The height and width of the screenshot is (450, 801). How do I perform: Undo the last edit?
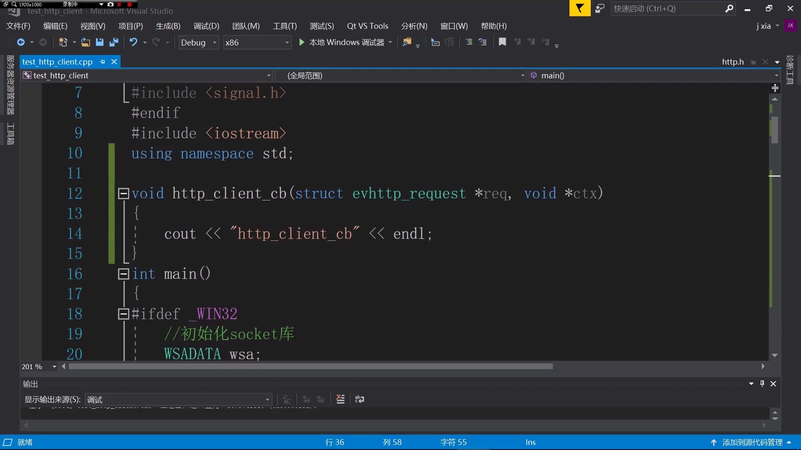pos(133,42)
